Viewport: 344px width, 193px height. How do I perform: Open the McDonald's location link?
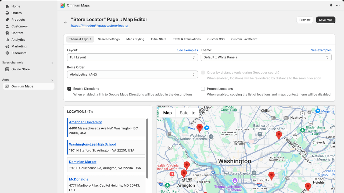[x=78, y=179]
